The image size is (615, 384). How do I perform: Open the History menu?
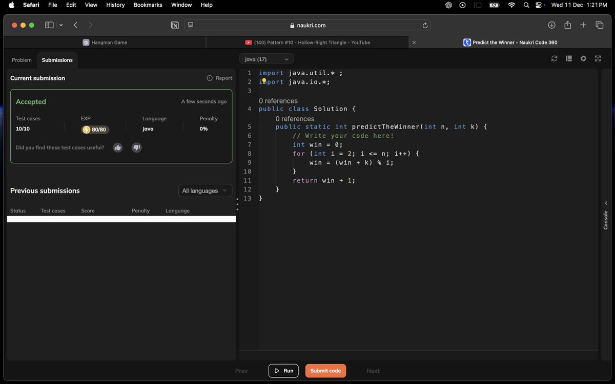coord(115,5)
